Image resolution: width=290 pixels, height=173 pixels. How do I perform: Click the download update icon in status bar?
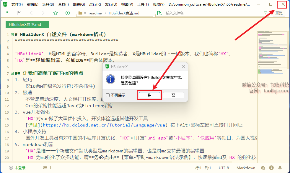271,168
